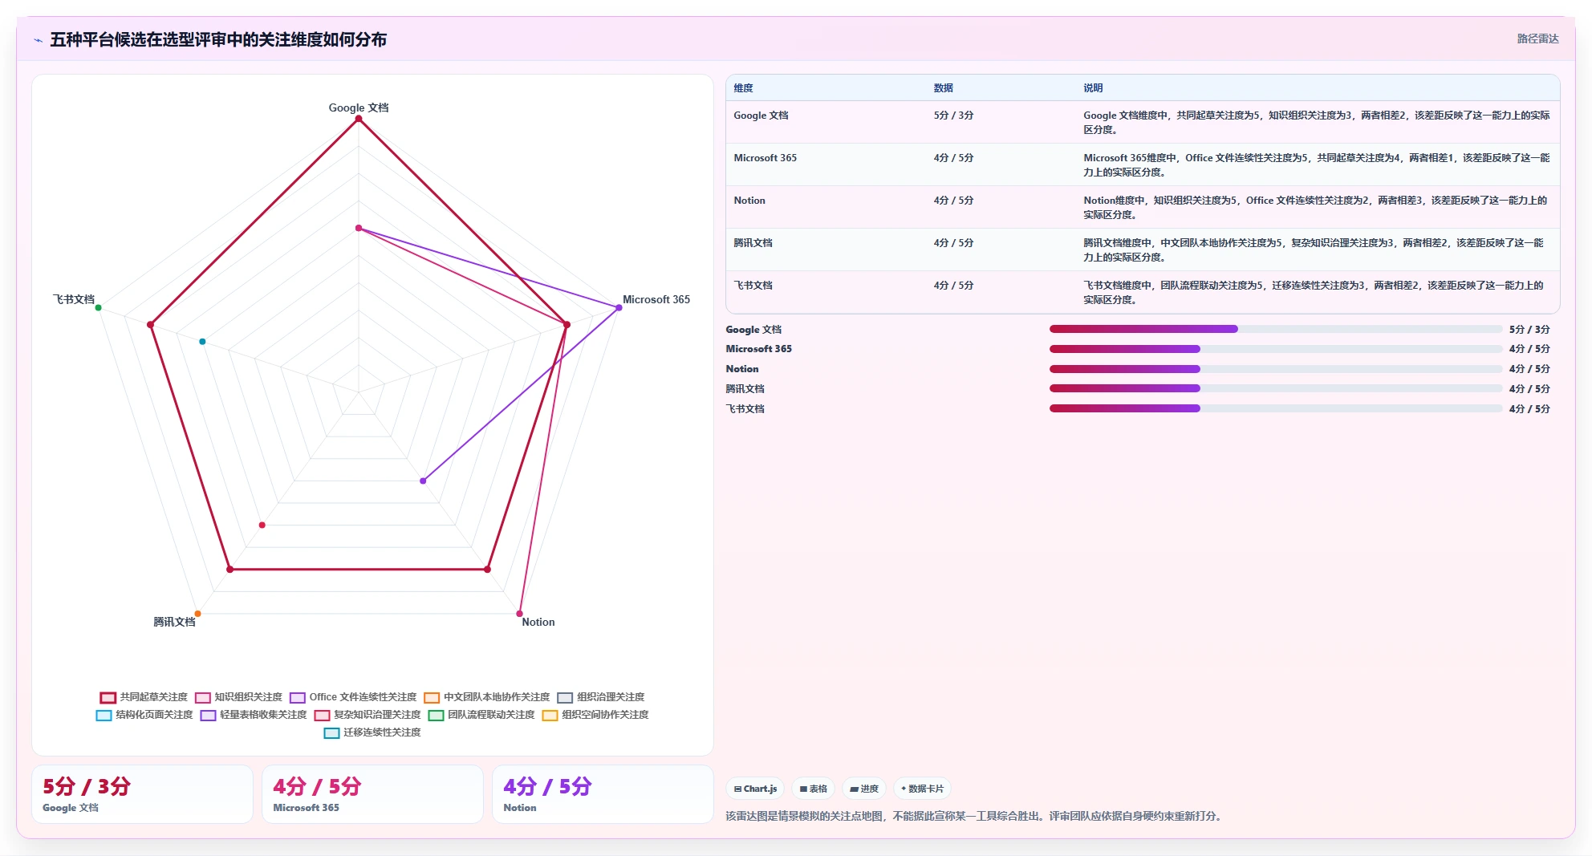Click the description text in 飞书文档 table row
Screen dimensions: 1592x856
(1314, 293)
